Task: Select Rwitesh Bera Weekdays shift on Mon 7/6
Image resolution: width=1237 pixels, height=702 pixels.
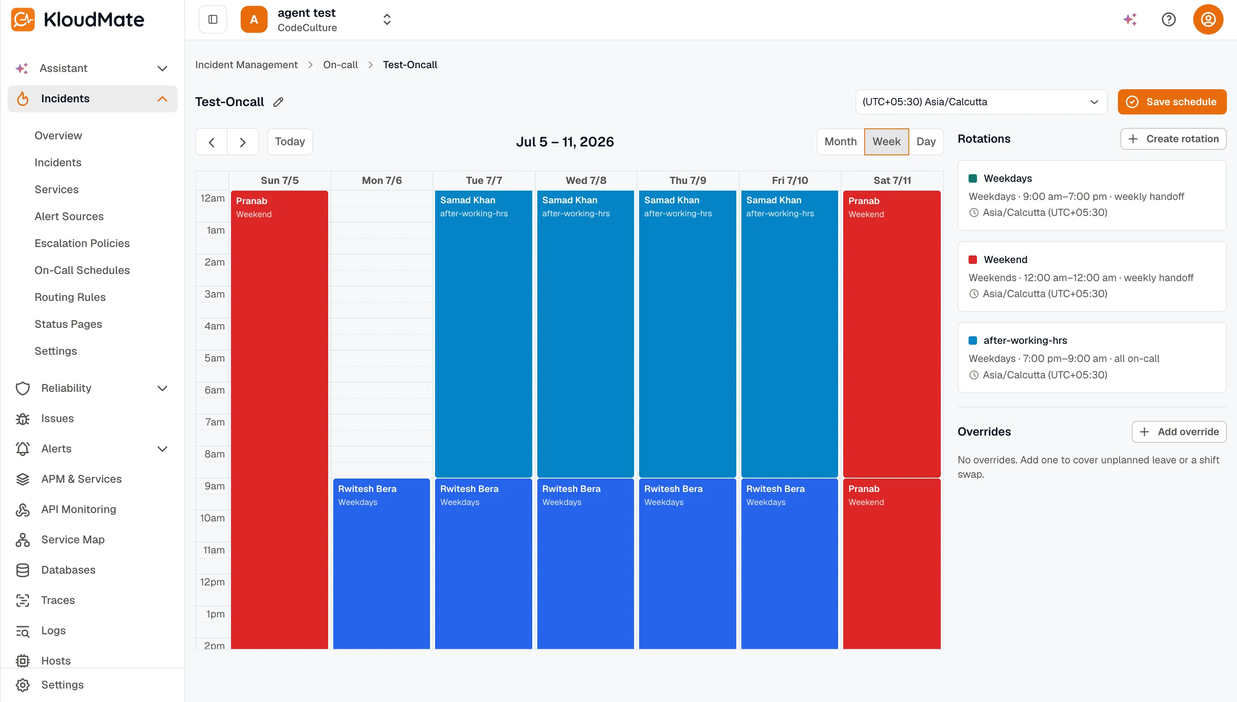Action: (x=381, y=564)
